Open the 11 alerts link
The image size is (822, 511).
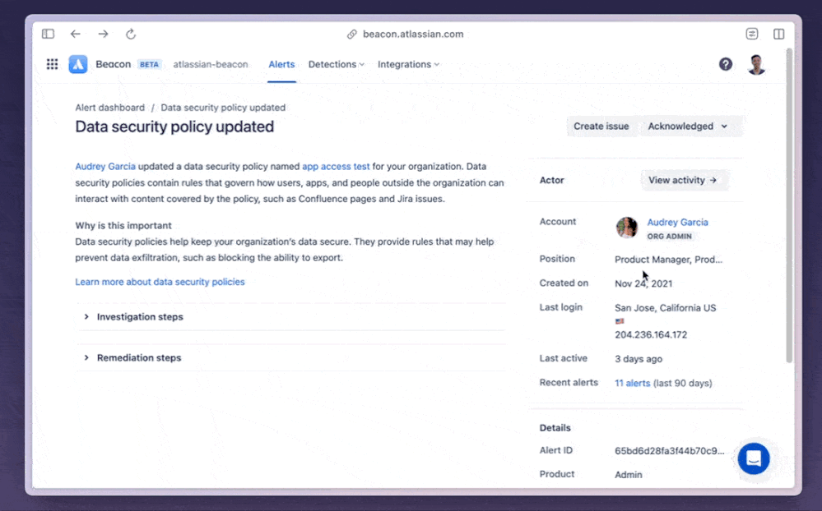coord(632,383)
